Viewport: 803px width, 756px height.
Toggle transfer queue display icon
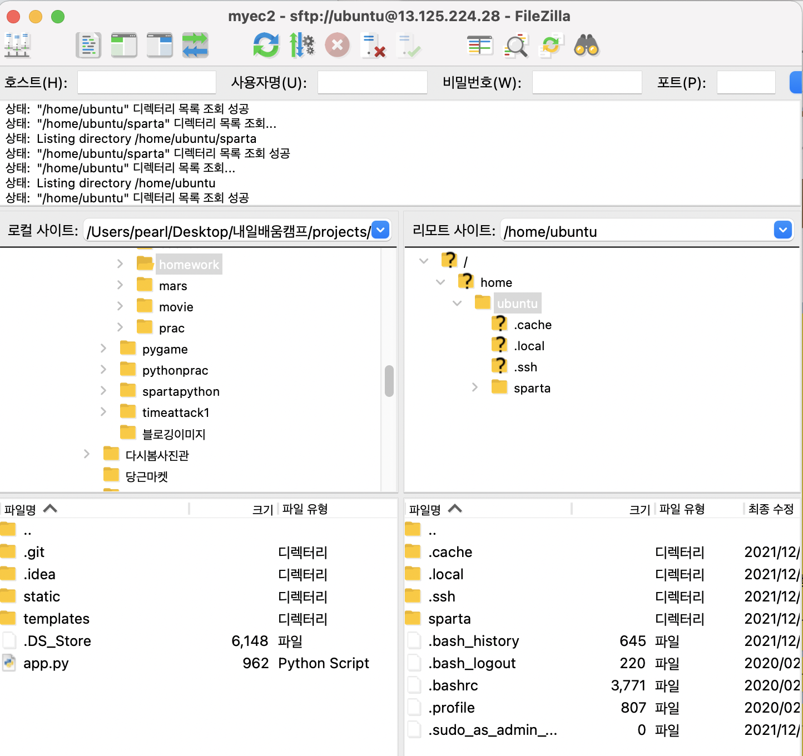[x=195, y=45]
